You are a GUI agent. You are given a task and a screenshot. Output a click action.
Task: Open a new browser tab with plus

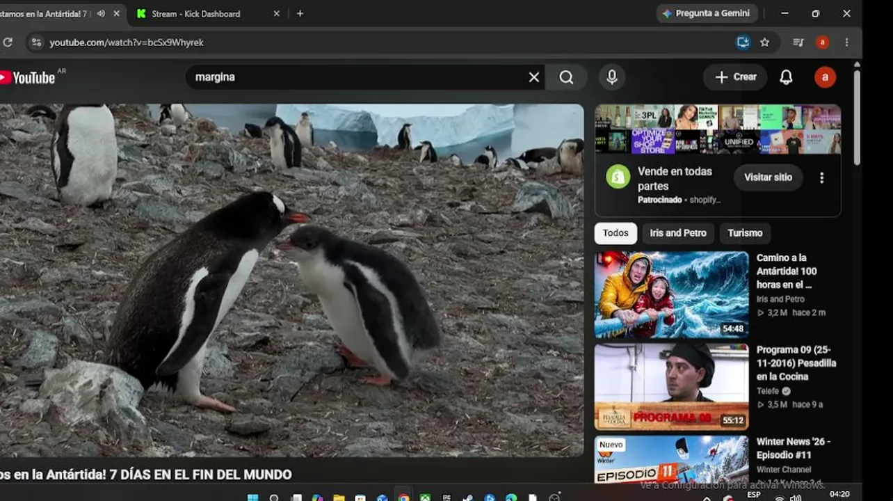click(x=300, y=13)
